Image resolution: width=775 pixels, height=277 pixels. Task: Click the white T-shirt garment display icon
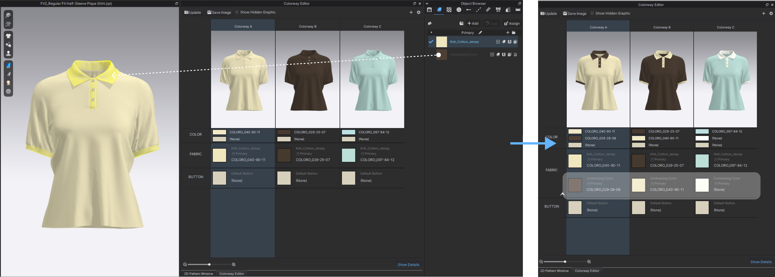(8, 36)
